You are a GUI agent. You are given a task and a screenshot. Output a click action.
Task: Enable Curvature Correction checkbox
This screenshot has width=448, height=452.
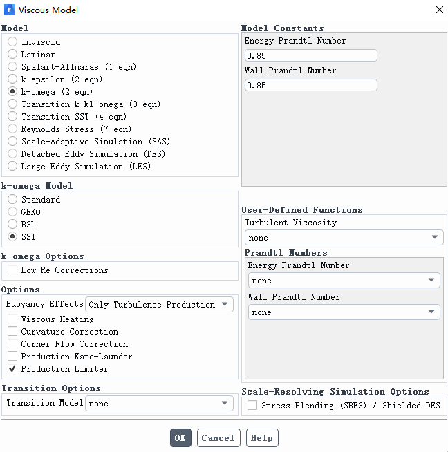[12, 331]
